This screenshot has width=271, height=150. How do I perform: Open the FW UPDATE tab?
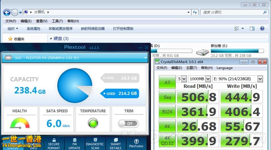click(x=74, y=144)
